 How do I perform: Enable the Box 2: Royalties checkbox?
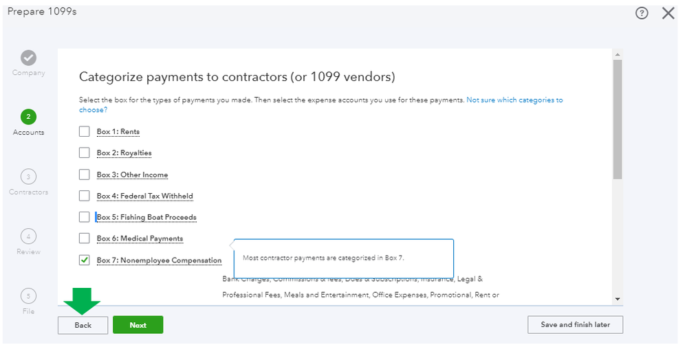click(85, 153)
